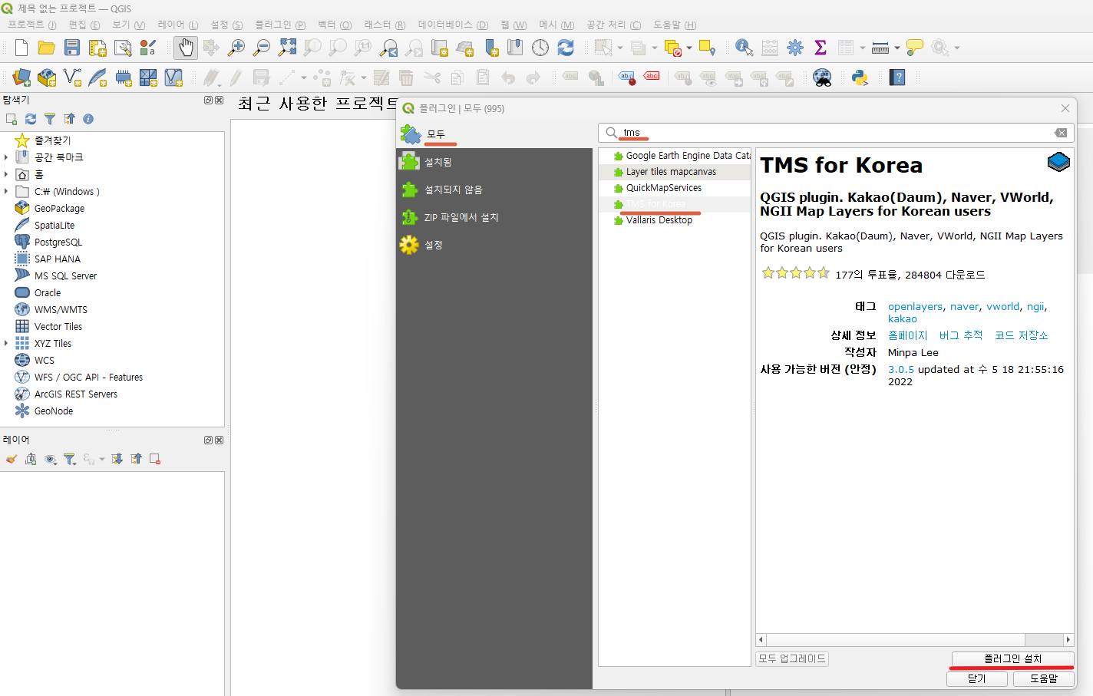Toggle the Map Tips speech bubble icon
The image size is (1093, 696).
(915, 48)
